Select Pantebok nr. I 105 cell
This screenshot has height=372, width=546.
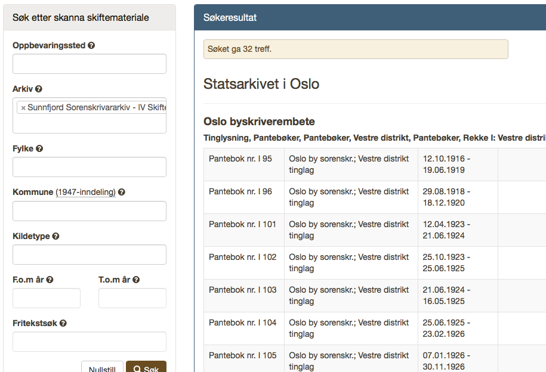pos(244,358)
